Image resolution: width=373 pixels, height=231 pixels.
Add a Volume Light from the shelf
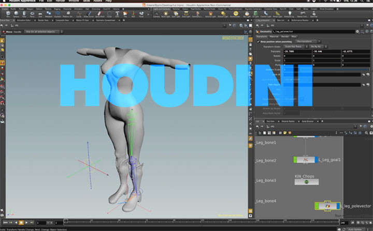210,14
